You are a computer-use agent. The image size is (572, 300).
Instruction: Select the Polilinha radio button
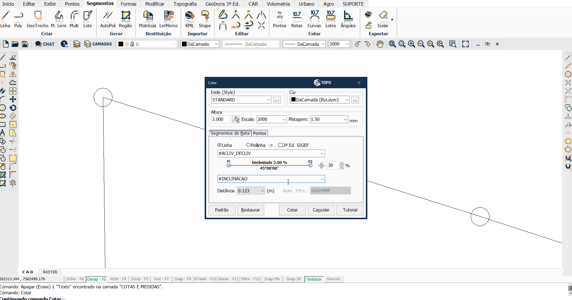[248, 145]
